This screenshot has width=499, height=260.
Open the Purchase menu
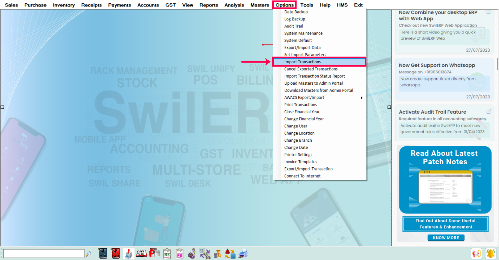click(35, 5)
